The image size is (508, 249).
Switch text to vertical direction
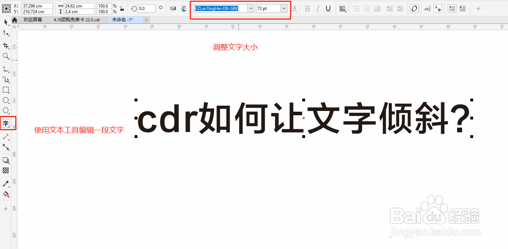point(462,9)
